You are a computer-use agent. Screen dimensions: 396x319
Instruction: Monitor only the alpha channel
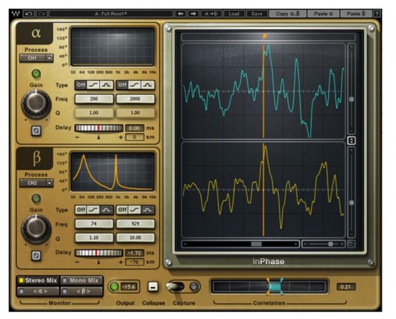pyautogui.click(x=38, y=291)
